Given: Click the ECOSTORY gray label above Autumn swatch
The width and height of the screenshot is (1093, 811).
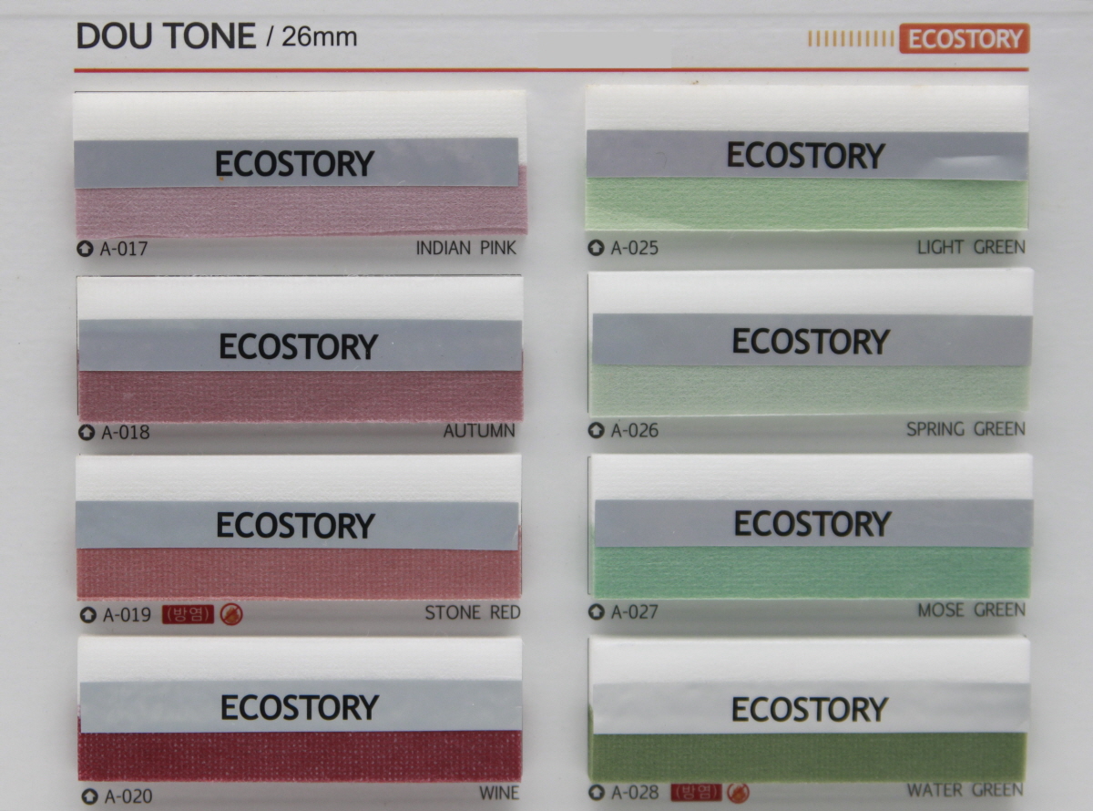Looking at the screenshot, I should [x=300, y=345].
